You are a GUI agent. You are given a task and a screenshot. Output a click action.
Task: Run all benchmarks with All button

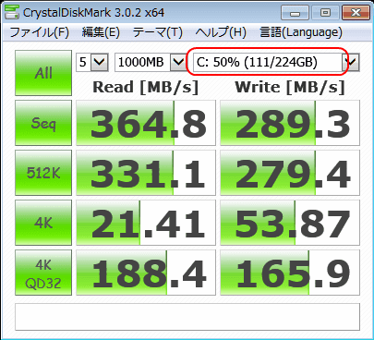coord(43,73)
